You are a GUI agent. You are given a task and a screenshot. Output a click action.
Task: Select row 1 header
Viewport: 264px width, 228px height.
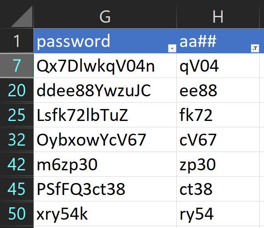point(17,41)
